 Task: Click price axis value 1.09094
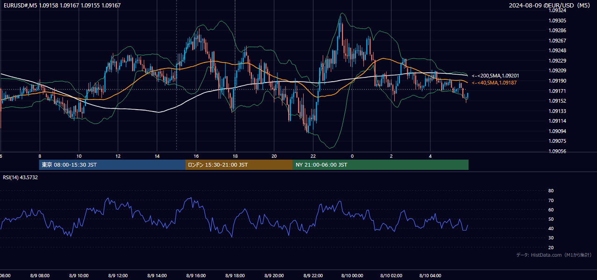click(557, 131)
